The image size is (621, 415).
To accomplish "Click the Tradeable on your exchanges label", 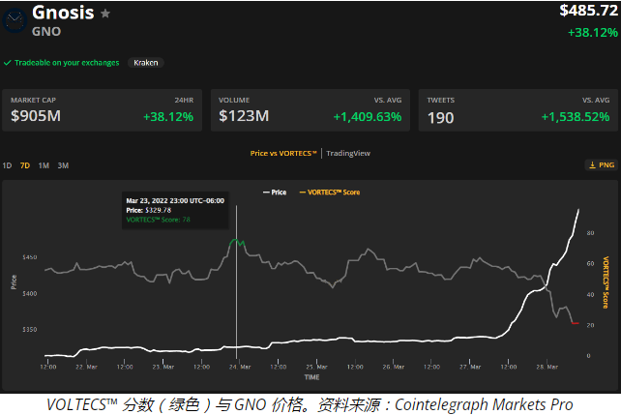I will click(x=67, y=63).
